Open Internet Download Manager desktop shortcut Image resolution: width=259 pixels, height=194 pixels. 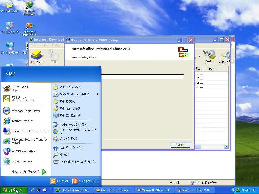coord(30,8)
